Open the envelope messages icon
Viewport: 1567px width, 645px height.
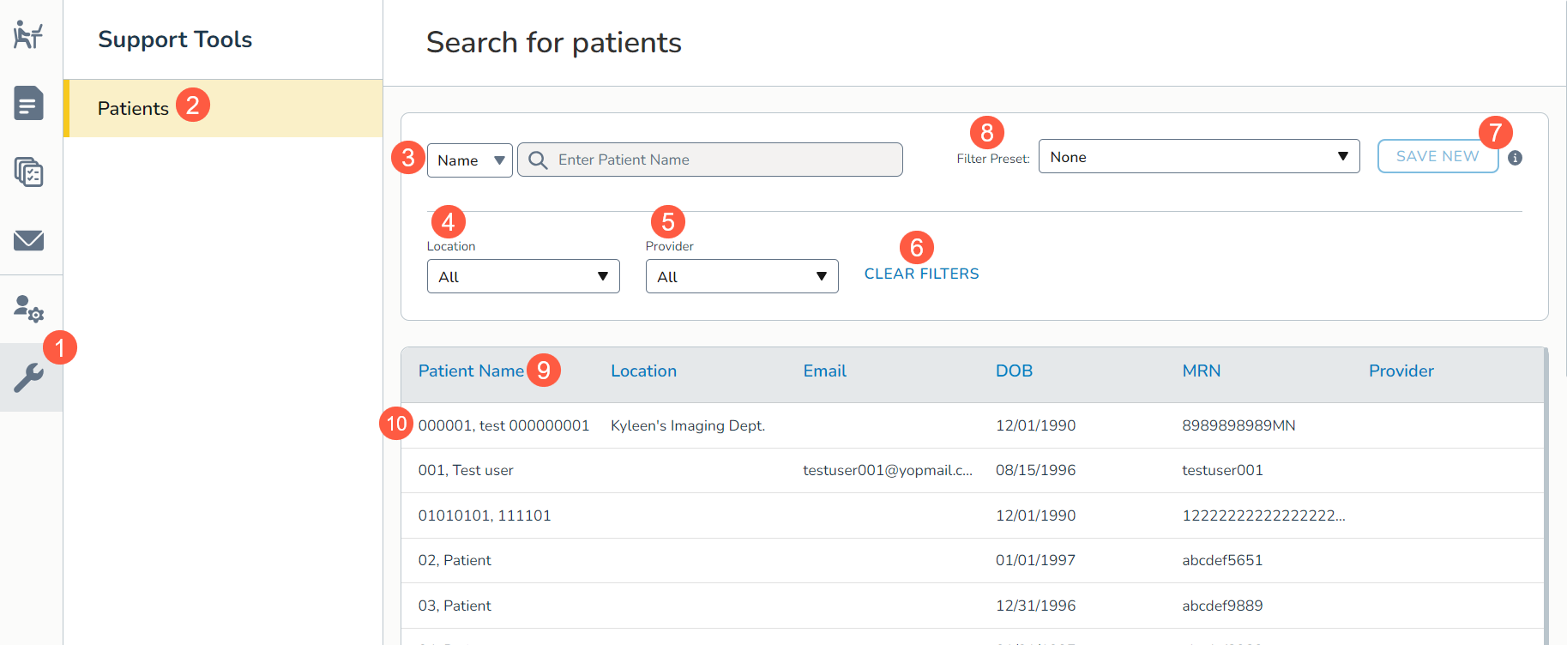click(x=28, y=240)
